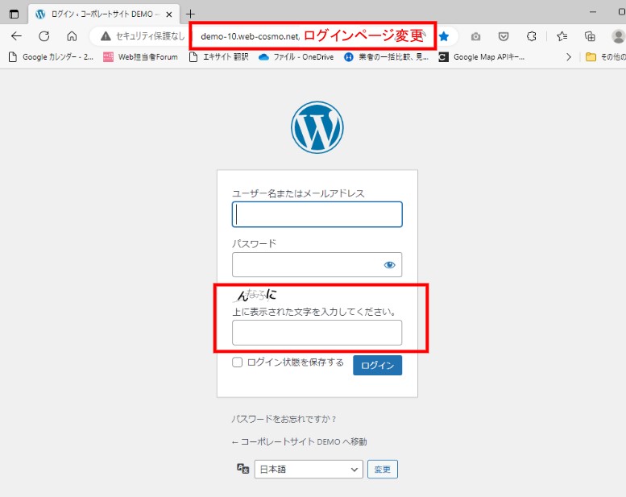Open the その他 favorites folder

pos(604,57)
